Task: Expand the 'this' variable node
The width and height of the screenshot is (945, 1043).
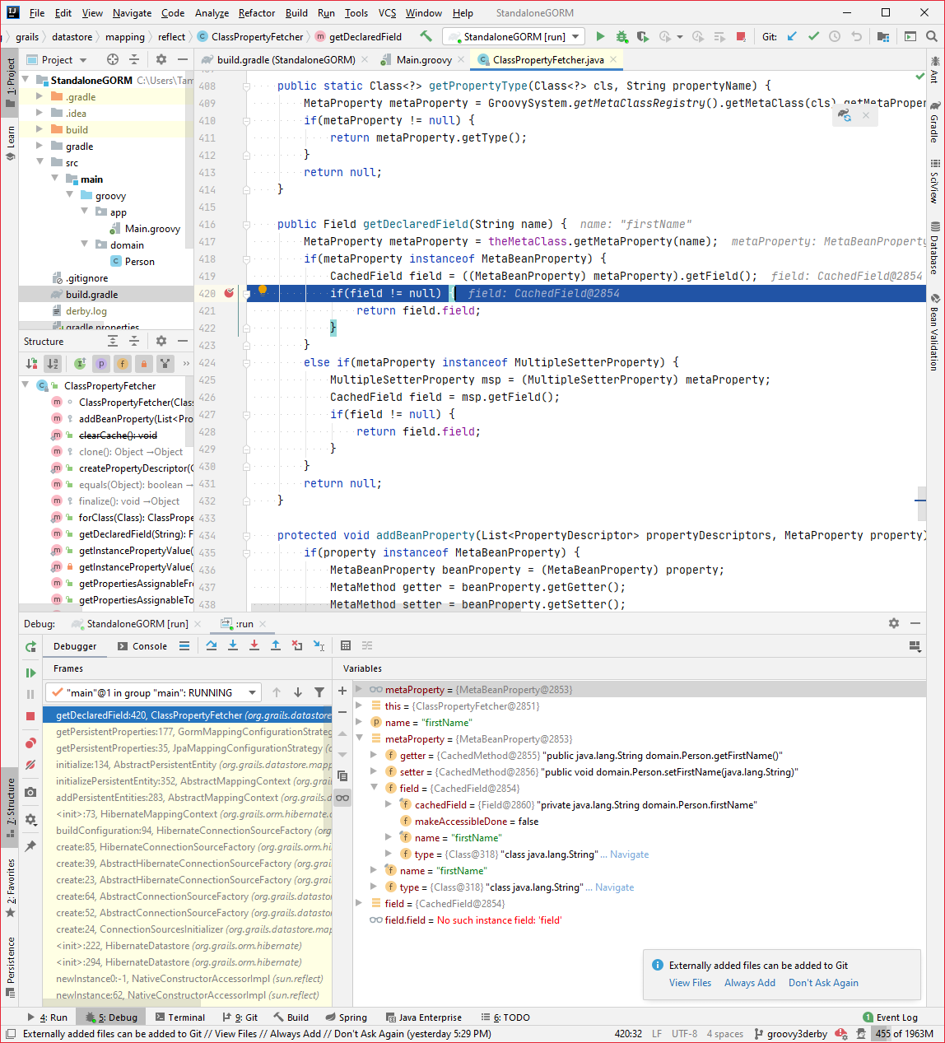Action: 359,705
